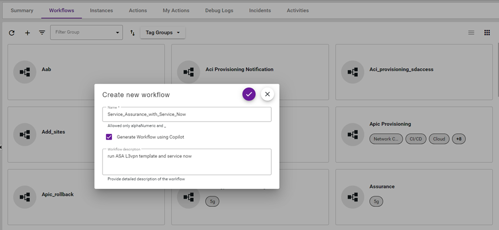Screen dimensions: 499x230
Task: Open the filter list icon
Action: pos(42,32)
